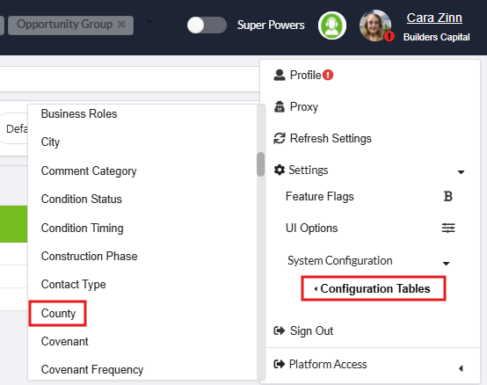
Task: Click the green headset support icon
Action: point(332,25)
